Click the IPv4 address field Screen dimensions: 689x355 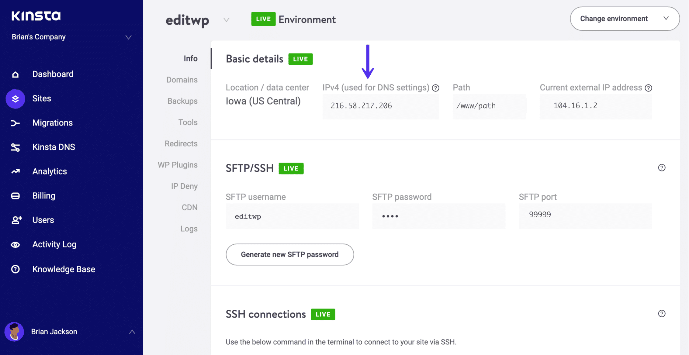pos(380,106)
